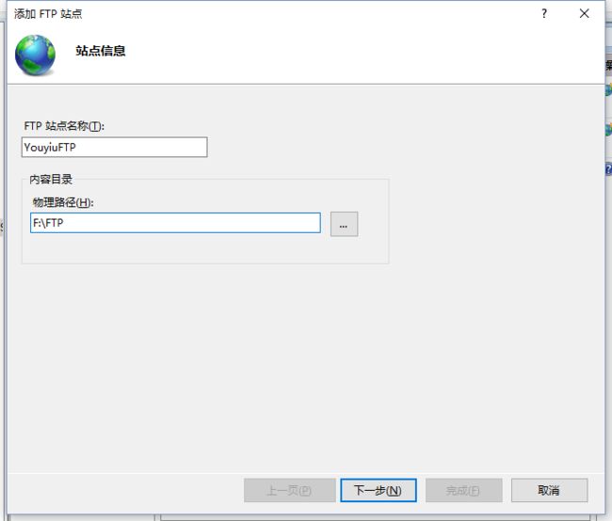Click the dialog title 添加 FTP 站点

(x=48, y=14)
